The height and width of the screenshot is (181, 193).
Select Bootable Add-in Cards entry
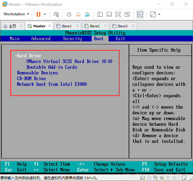(52, 67)
